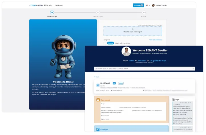Click the Memo astronaut mascot image
206x135 pixels.
point(63,56)
